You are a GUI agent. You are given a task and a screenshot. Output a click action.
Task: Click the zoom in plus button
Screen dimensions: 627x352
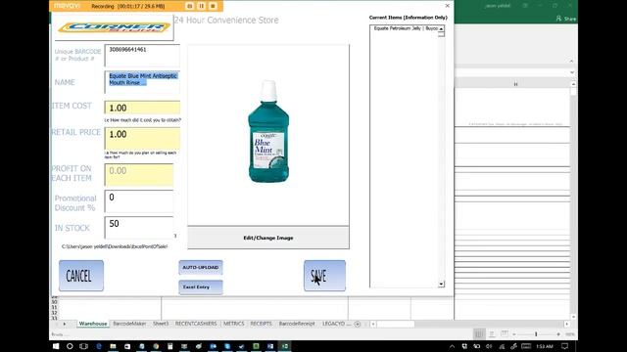[x=558, y=334]
